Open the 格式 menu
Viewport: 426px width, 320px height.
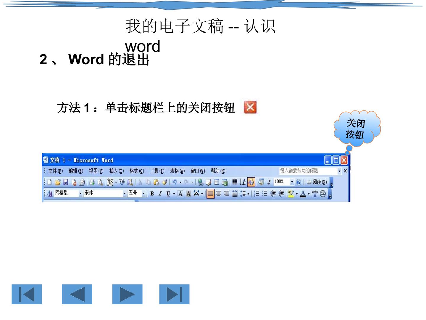click(x=137, y=171)
